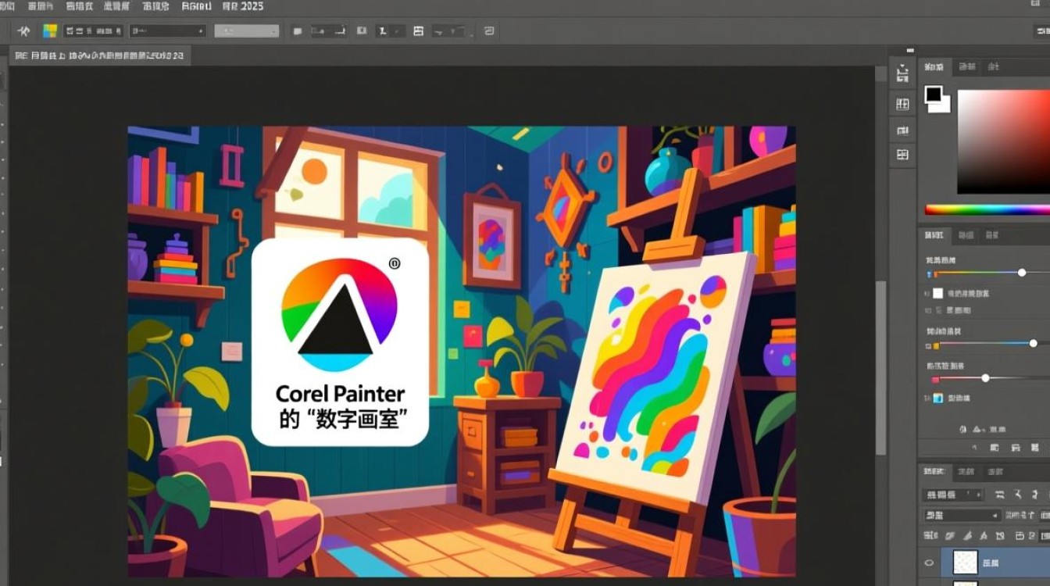Open the 2025 menu in the menu bar
Viewport: 1050px width, 586px height.
coord(245,5)
